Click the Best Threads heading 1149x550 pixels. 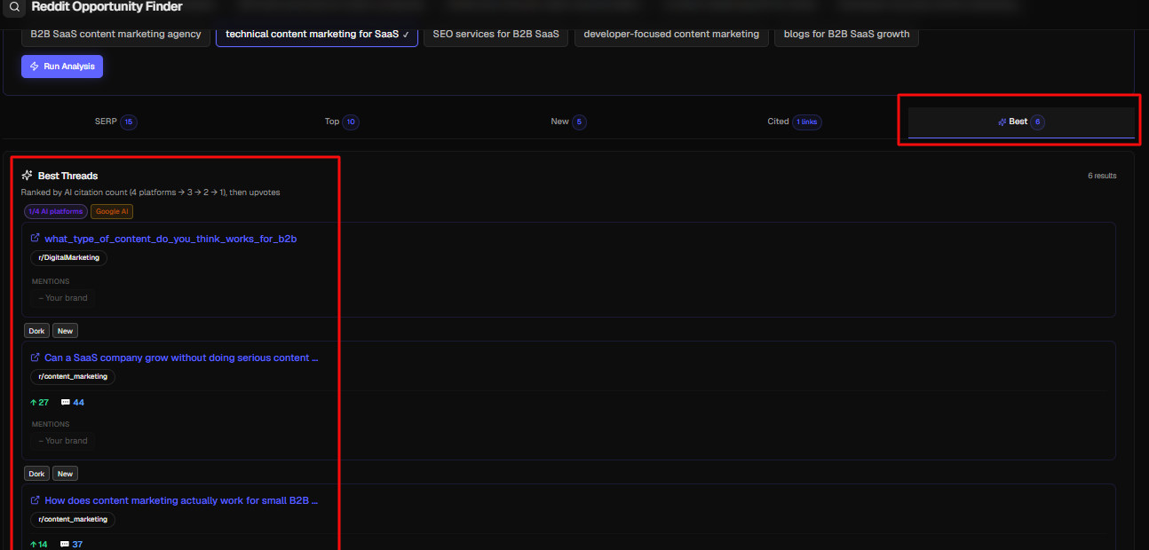(68, 176)
